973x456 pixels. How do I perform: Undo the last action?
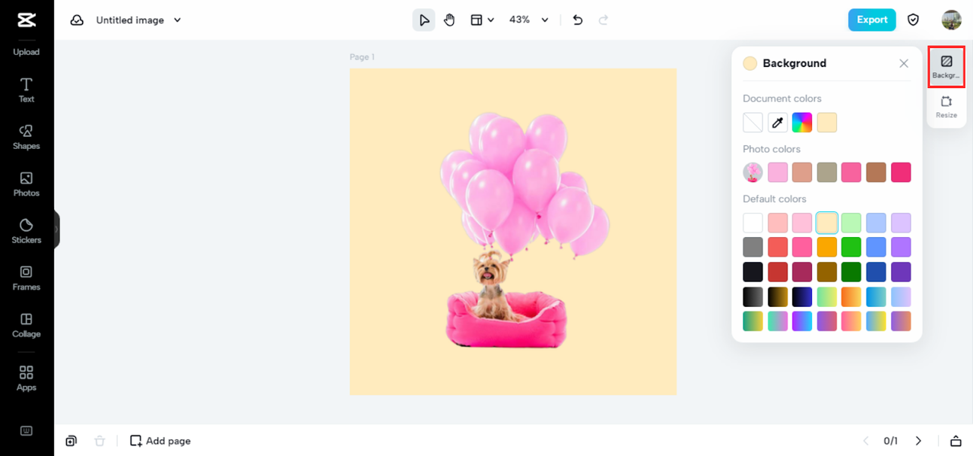578,20
